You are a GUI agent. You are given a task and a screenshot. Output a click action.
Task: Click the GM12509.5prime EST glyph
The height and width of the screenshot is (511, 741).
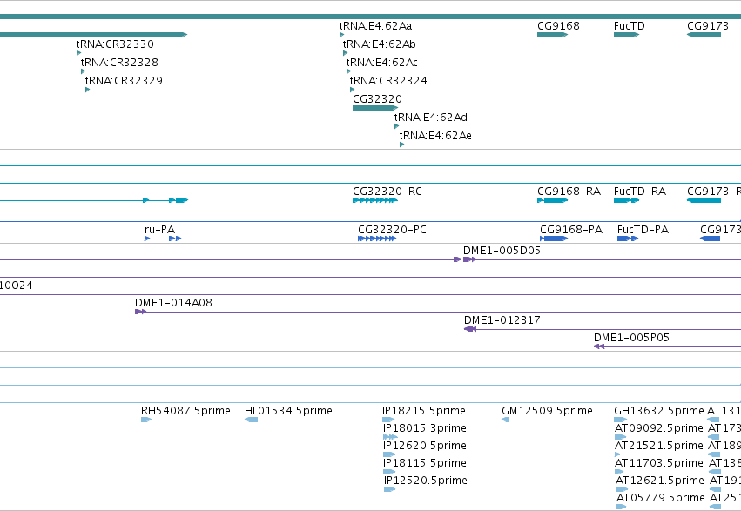pyautogui.click(x=506, y=420)
